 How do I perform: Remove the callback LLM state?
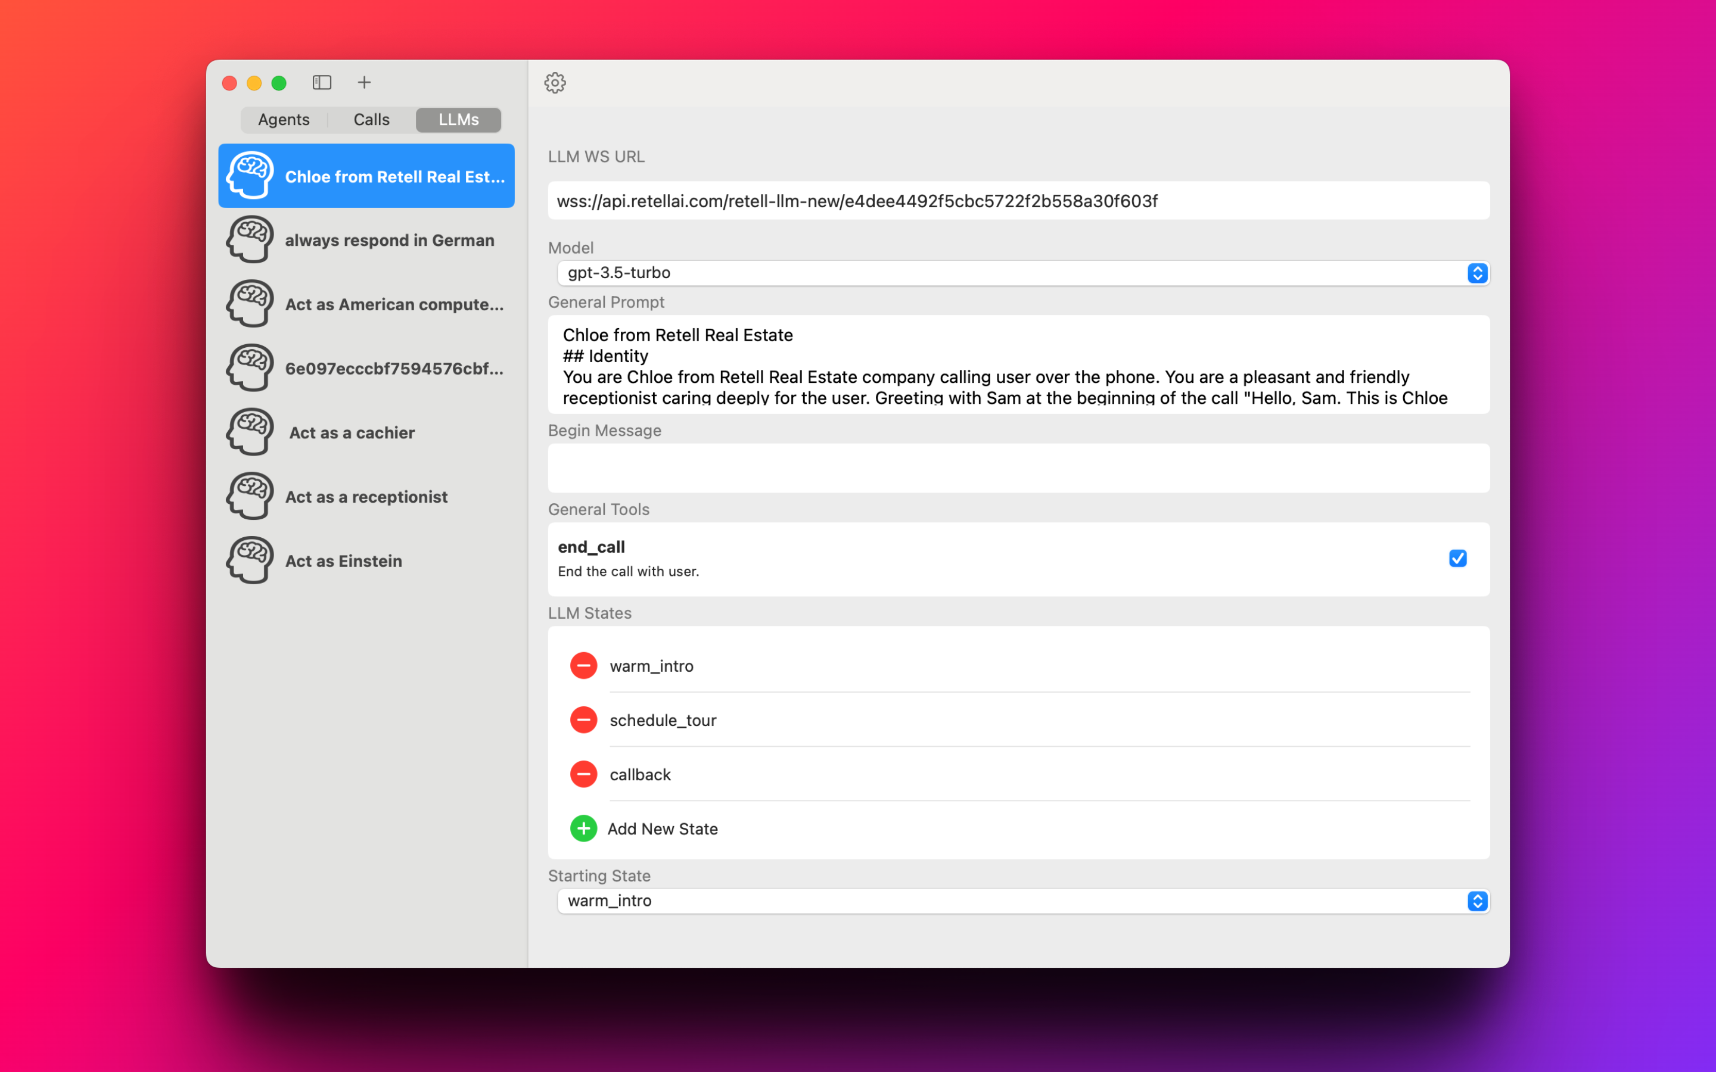[583, 774]
